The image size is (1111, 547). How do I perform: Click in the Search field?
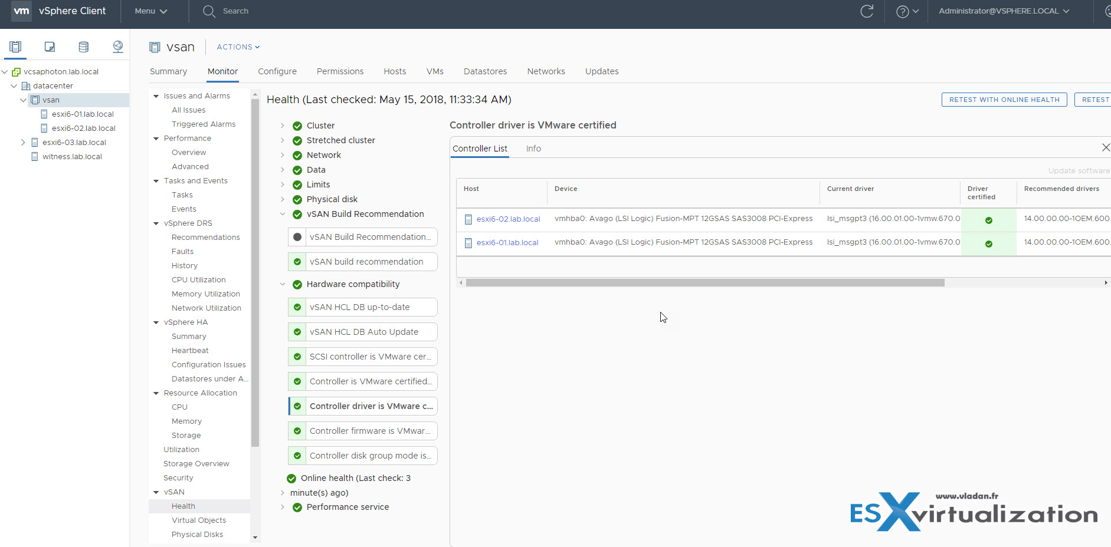[236, 11]
